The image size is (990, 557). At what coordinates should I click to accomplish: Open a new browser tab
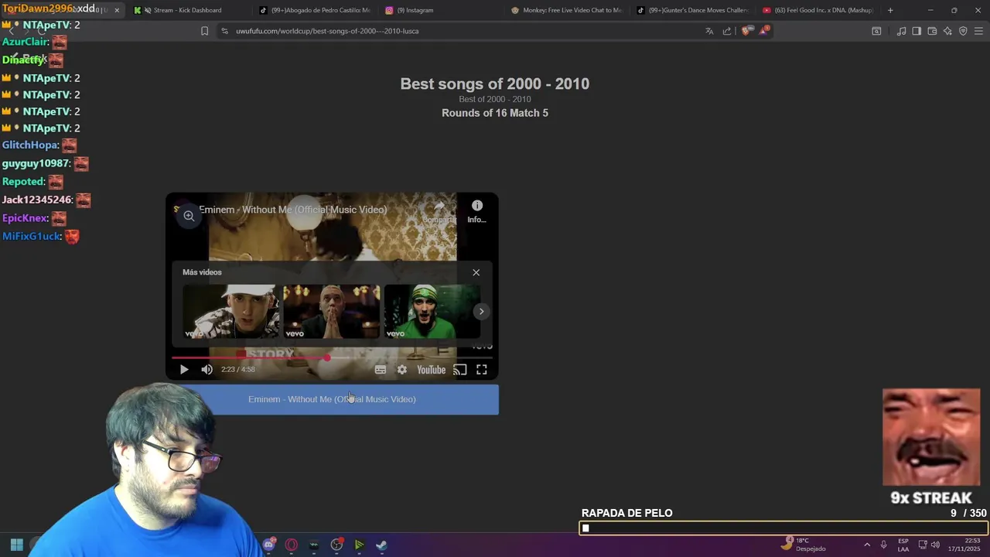coord(890,10)
